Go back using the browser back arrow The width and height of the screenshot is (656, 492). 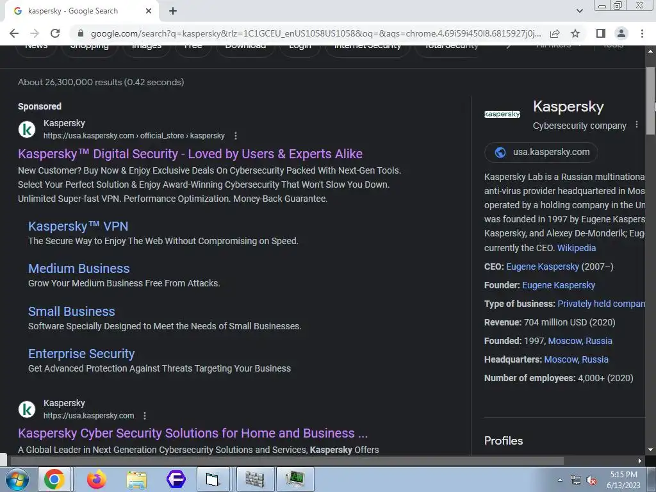click(x=14, y=33)
